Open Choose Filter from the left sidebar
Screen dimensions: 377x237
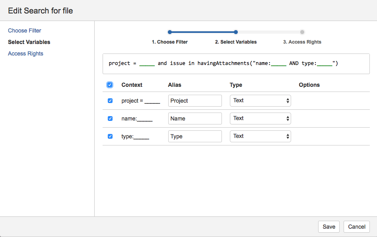[24, 31]
